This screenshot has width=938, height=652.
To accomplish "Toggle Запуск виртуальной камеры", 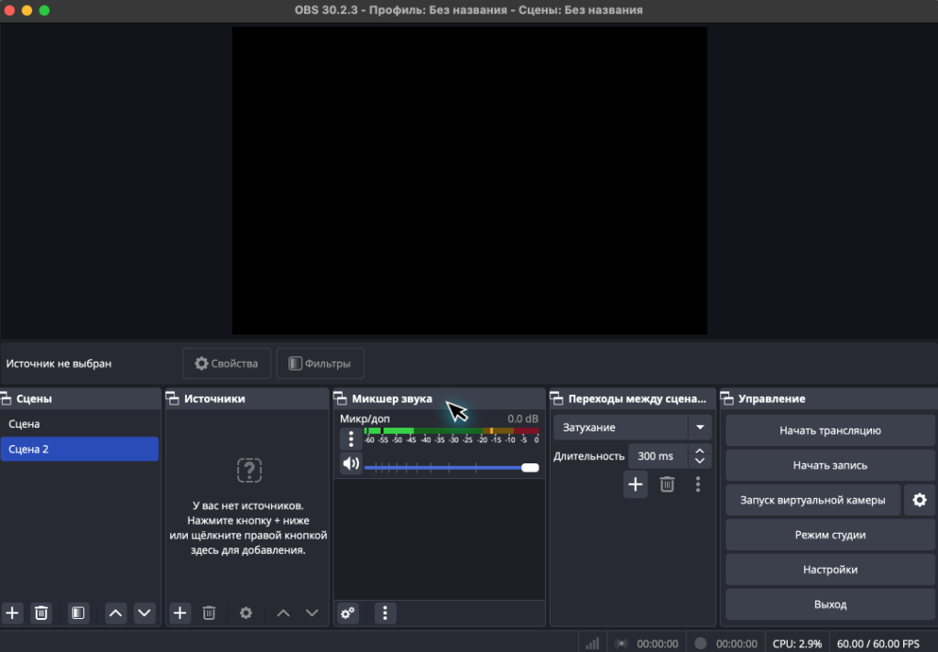I will (813, 500).
